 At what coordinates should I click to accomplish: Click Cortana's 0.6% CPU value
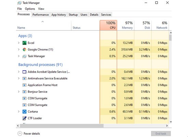pos(112,112)
